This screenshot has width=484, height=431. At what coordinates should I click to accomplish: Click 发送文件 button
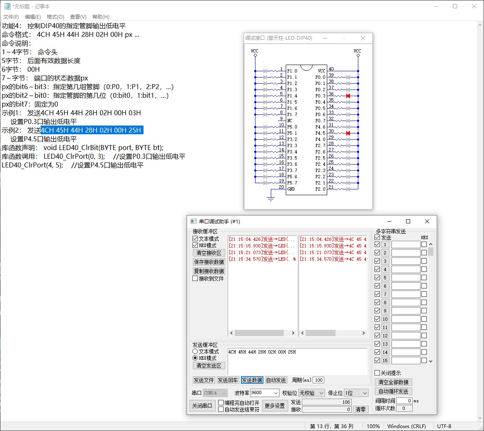(x=204, y=380)
